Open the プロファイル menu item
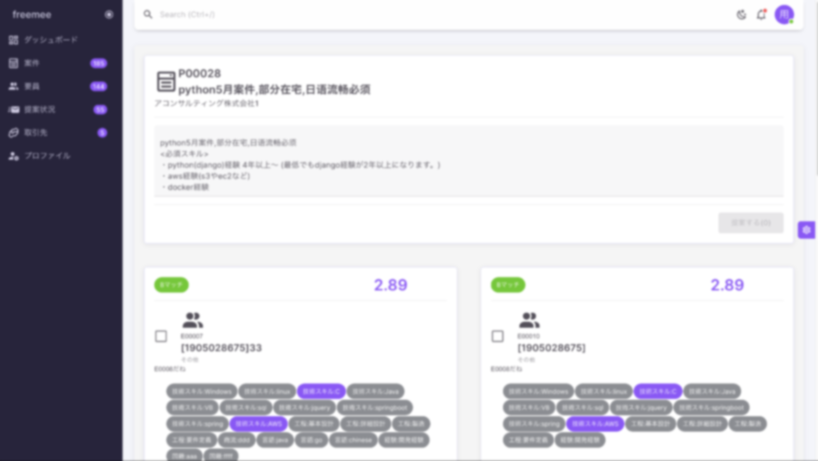 tap(47, 156)
